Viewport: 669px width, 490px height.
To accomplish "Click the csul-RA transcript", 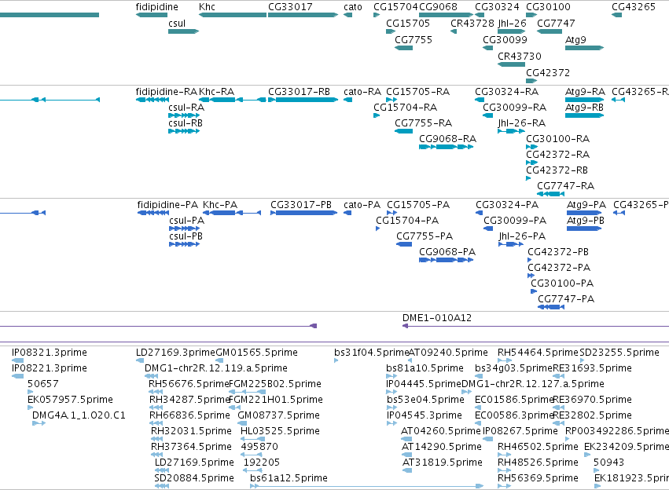I will click(183, 115).
